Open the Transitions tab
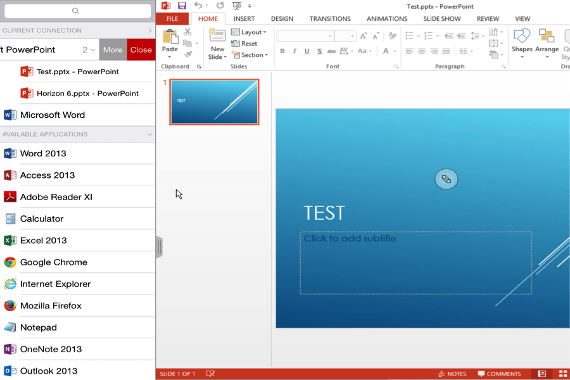 329,19
